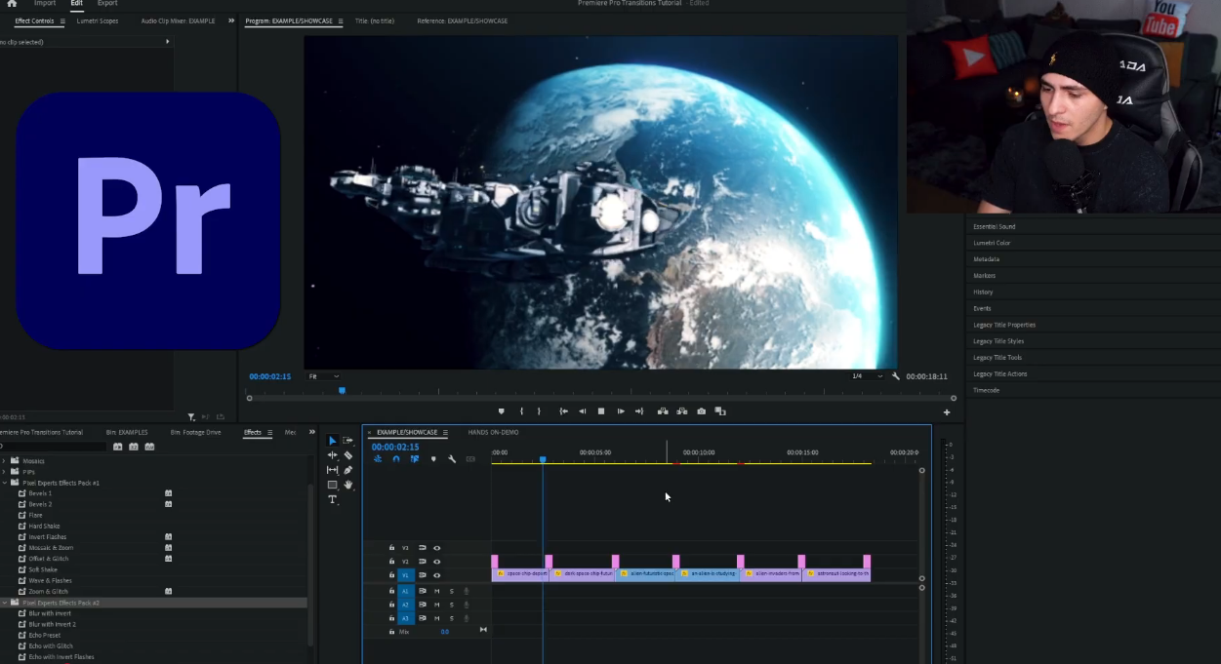Mute audio track A3
Image resolution: width=1221 pixels, height=664 pixels.
[437, 618]
